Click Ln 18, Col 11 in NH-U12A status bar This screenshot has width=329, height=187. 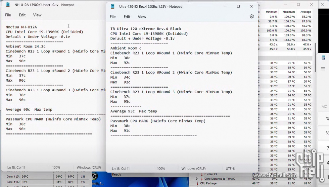pos(16,168)
